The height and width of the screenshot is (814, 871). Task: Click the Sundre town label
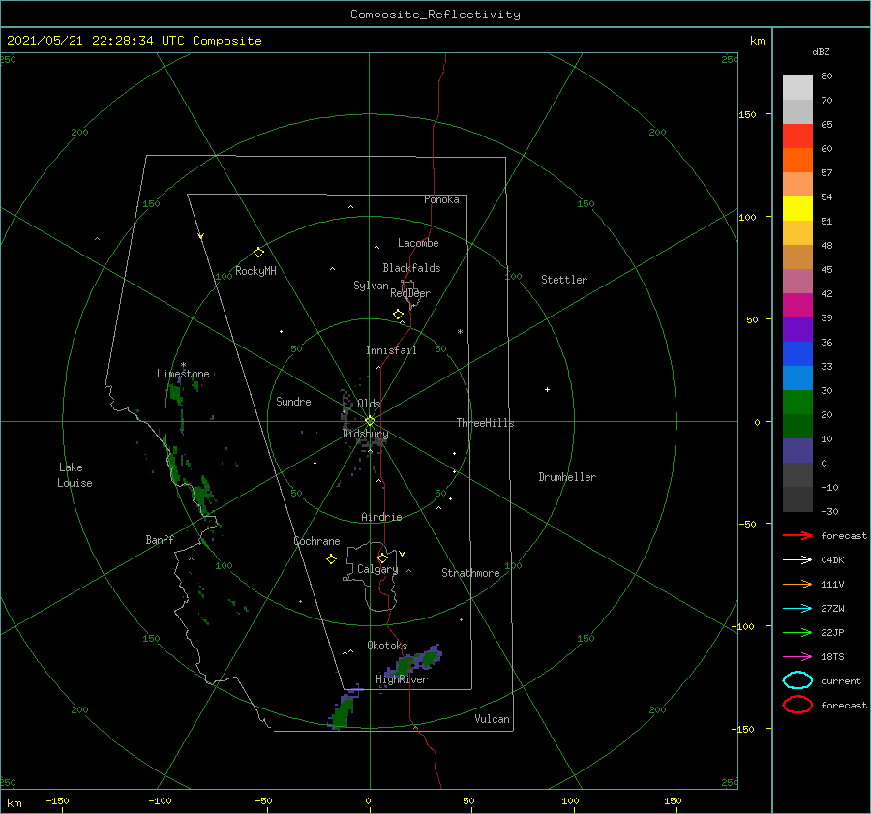pyautogui.click(x=293, y=401)
